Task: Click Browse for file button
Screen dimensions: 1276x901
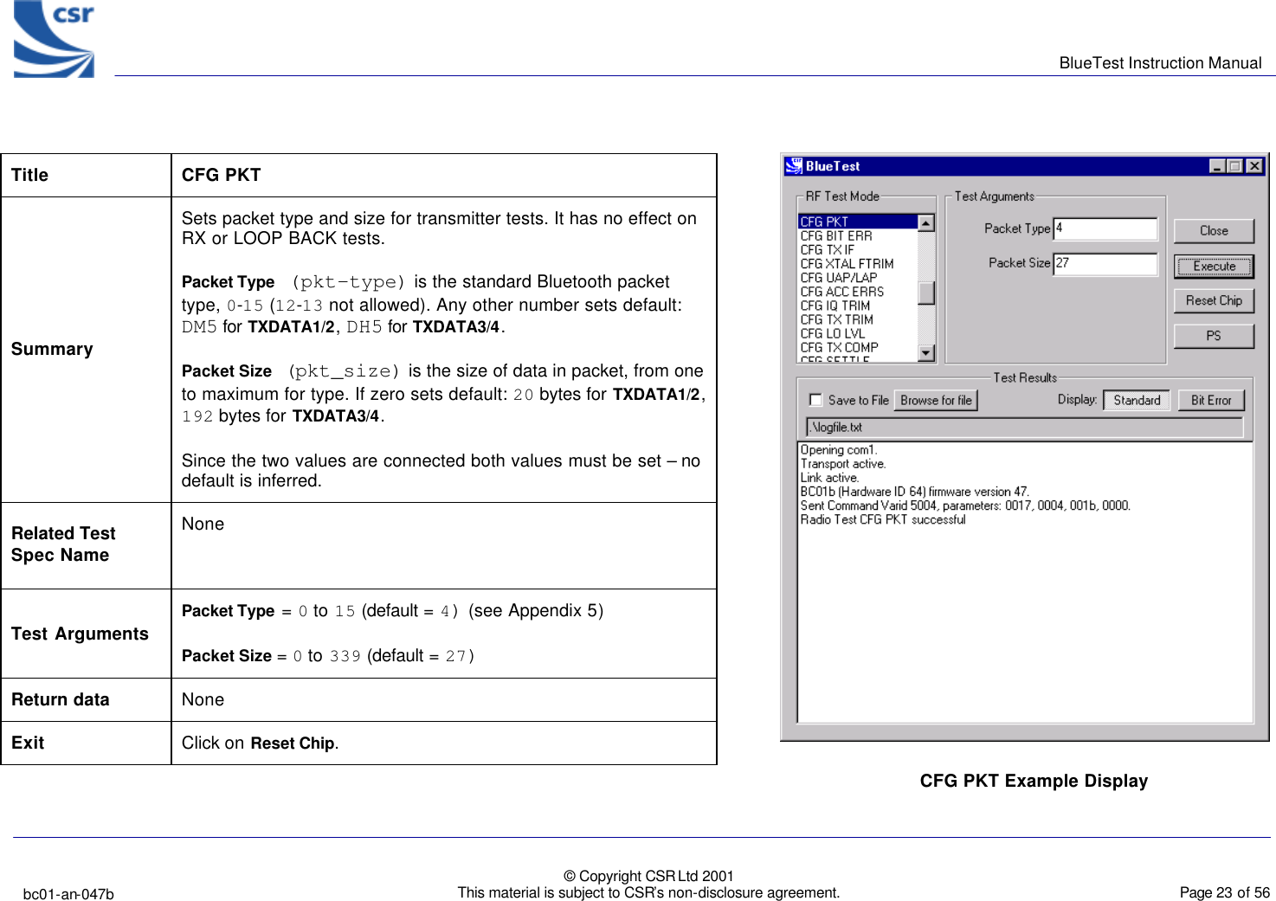Action: pyautogui.click(x=936, y=400)
